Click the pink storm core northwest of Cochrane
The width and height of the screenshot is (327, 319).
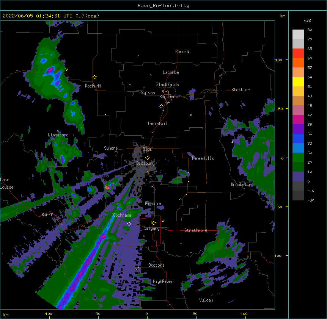pos(108,188)
